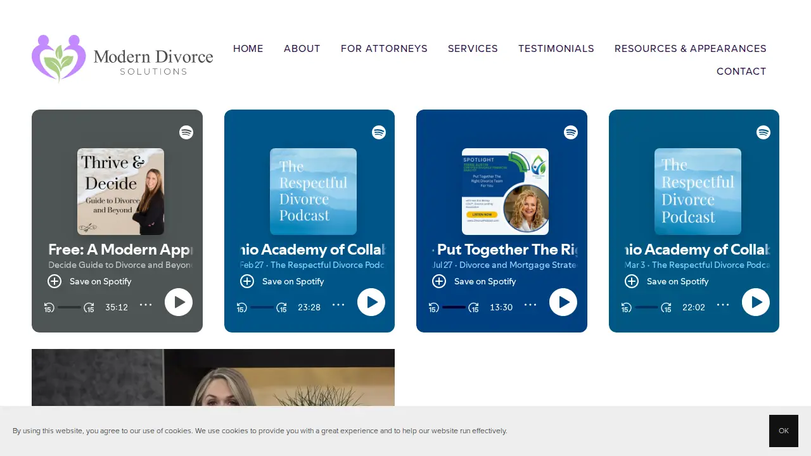Skip forward 15 seconds on the 35:12 episode
The height and width of the screenshot is (456, 811).
(x=89, y=308)
